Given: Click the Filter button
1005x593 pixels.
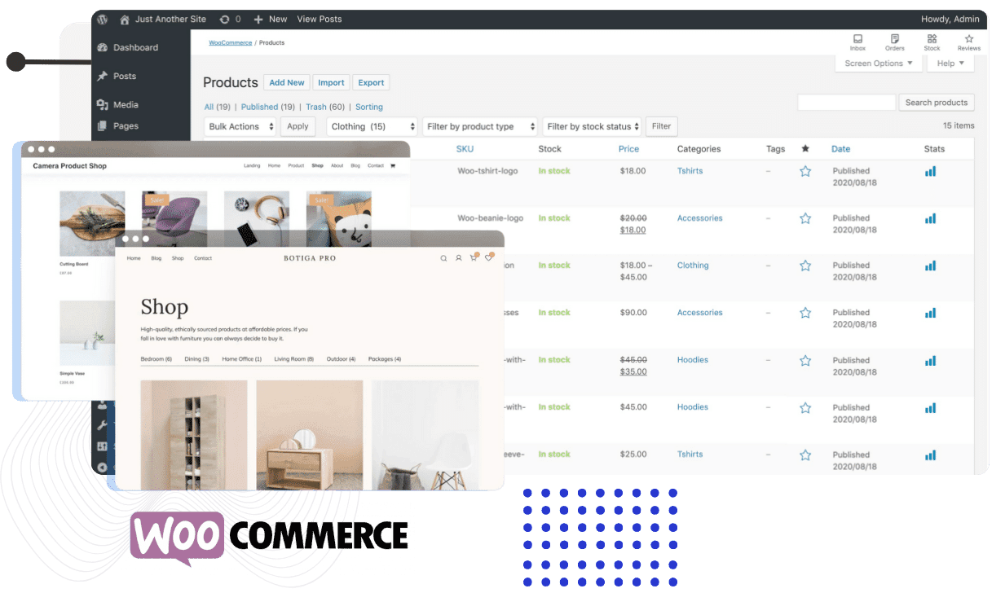Looking at the screenshot, I should pyautogui.click(x=662, y=126).
